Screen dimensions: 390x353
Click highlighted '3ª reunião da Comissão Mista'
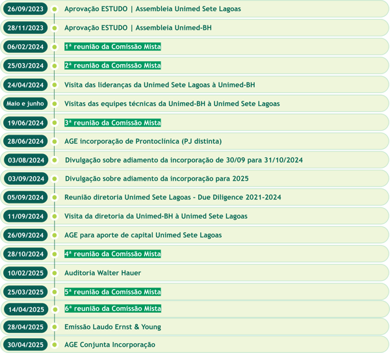(112, 123)
